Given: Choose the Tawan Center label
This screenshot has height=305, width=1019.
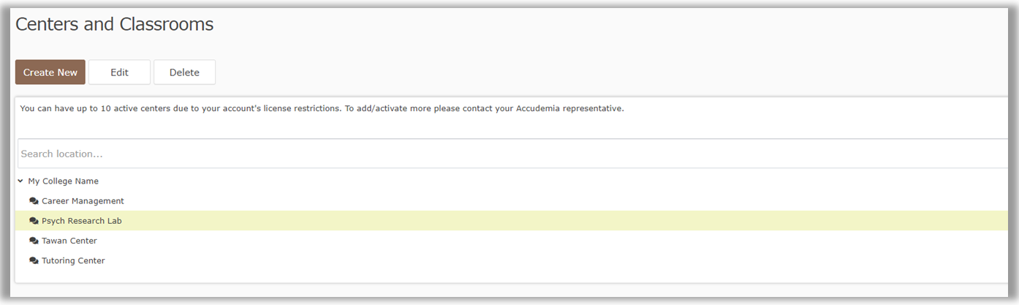Looking at the screenshot, I should [69, 241].
